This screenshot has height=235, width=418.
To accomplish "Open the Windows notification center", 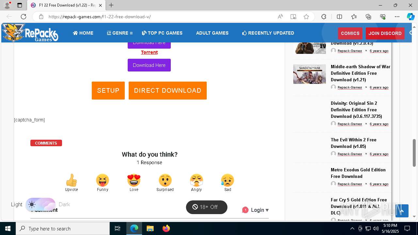I will tap(407, 228).
